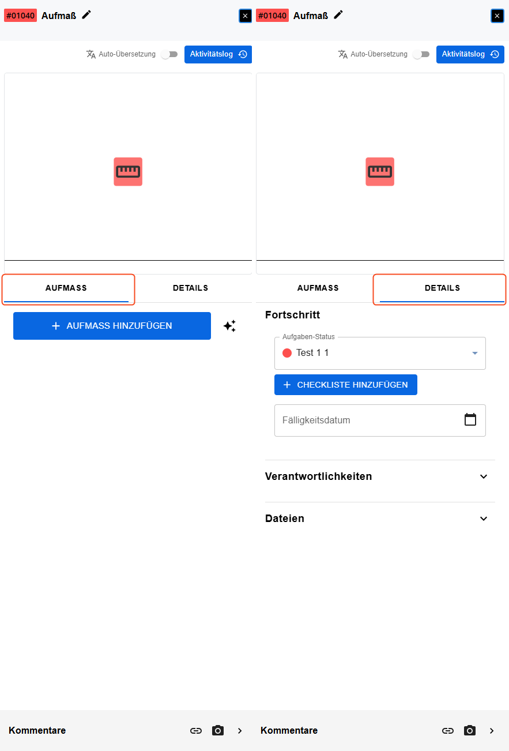The height and width of the screenshot is (751, 509).
Task: Toggle Auto-Übersetzung switch in right panel
Action: pos(421,54)
